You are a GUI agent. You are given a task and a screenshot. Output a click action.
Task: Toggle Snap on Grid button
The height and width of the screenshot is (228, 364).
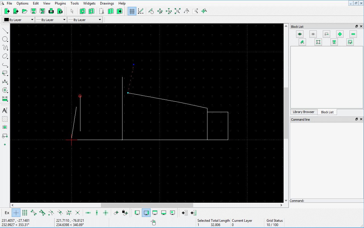pos(25,213)
